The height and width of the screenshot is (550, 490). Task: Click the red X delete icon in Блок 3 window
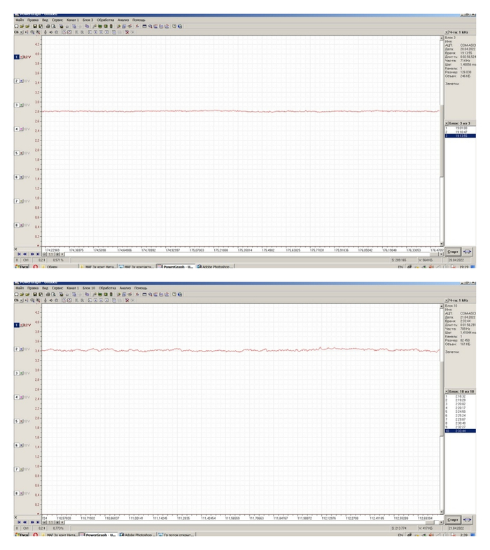(127, 32)
